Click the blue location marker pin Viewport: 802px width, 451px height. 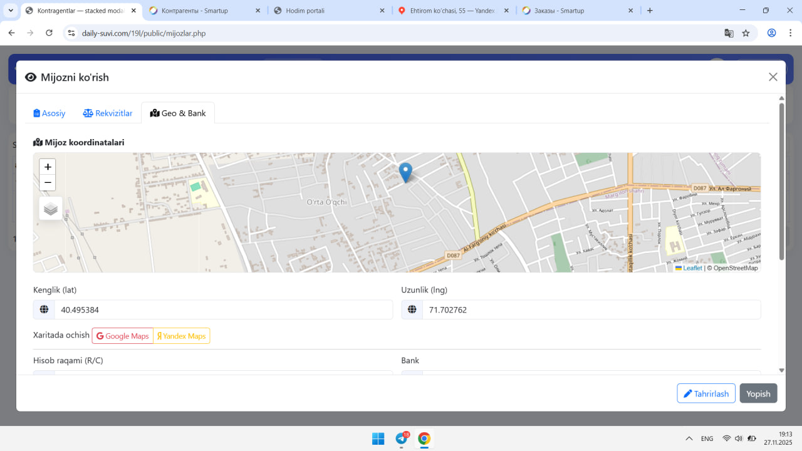click(405, 171)
